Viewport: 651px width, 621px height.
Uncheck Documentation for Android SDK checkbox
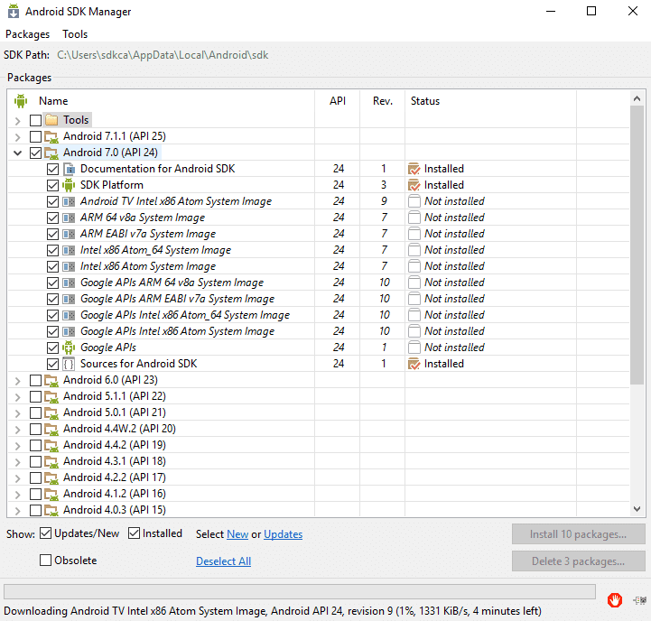(x=52, y=169)
